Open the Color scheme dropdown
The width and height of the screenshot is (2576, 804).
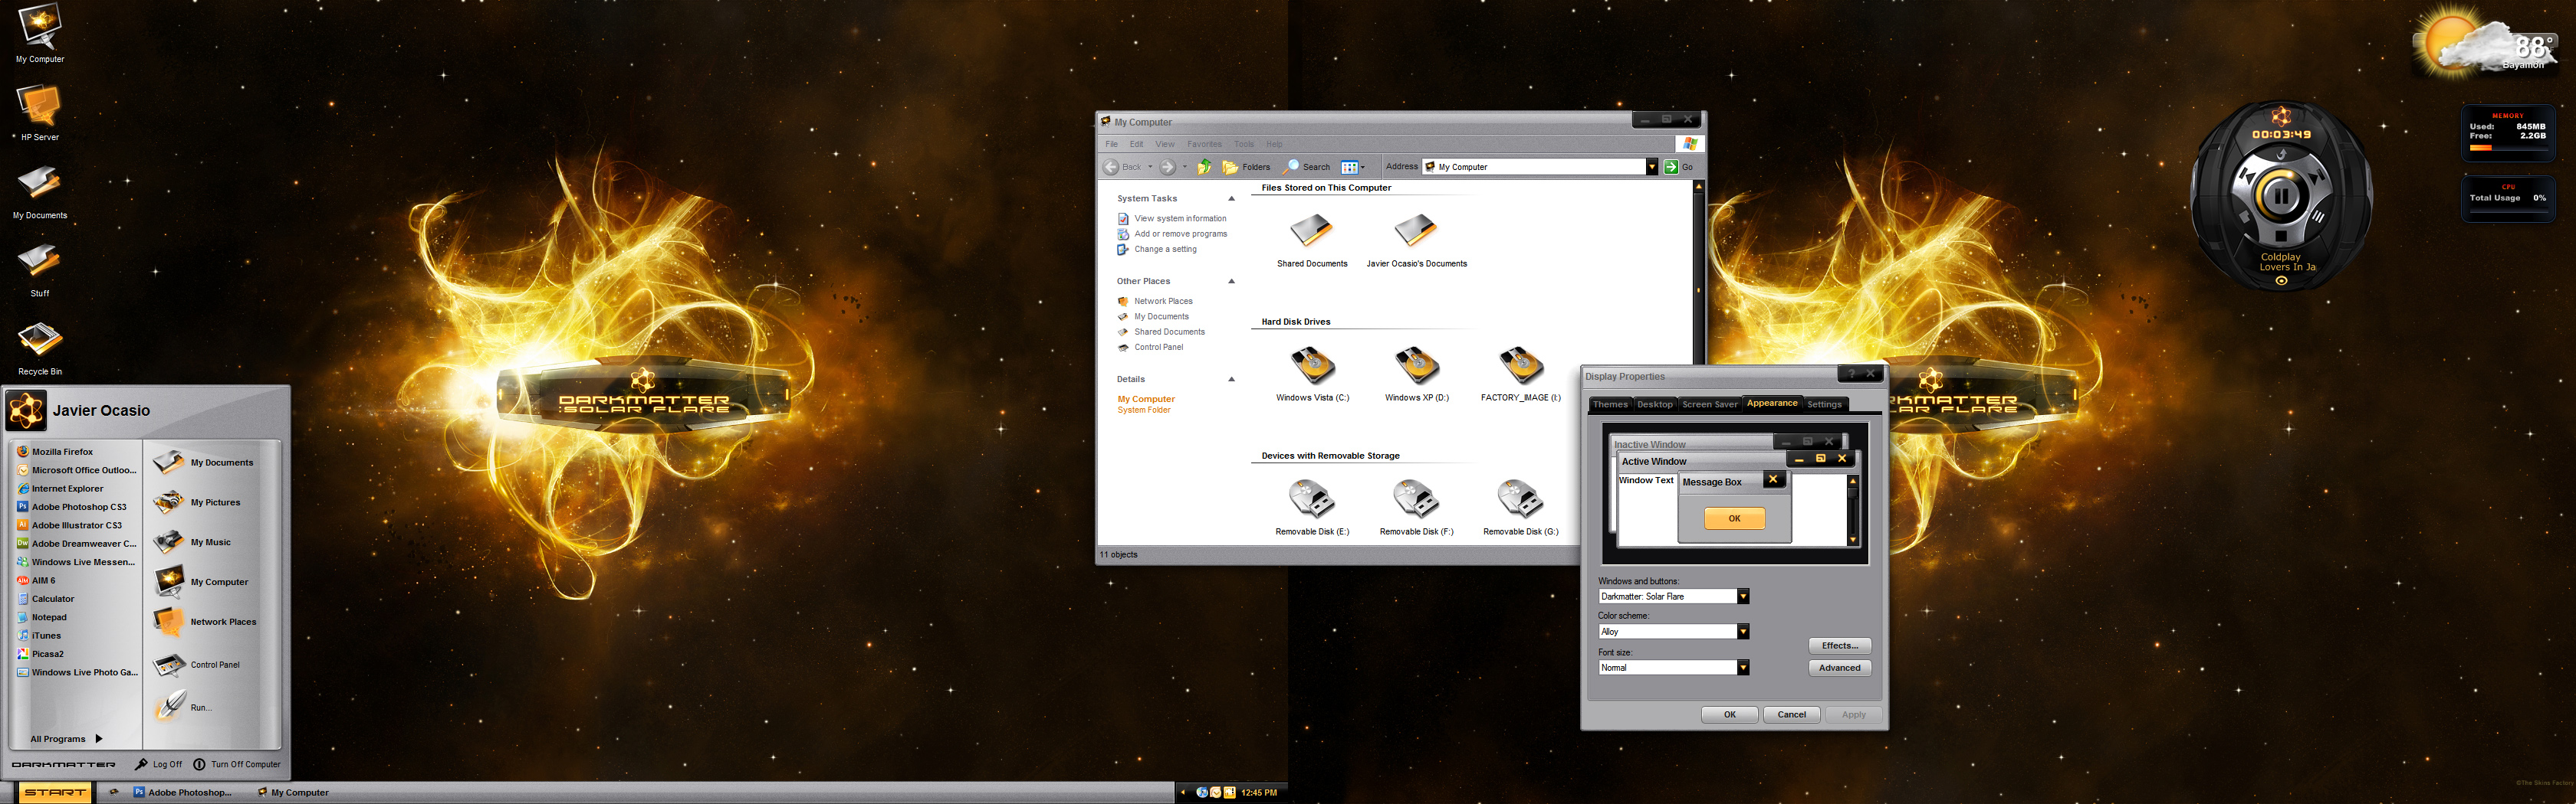[1742, 631]
